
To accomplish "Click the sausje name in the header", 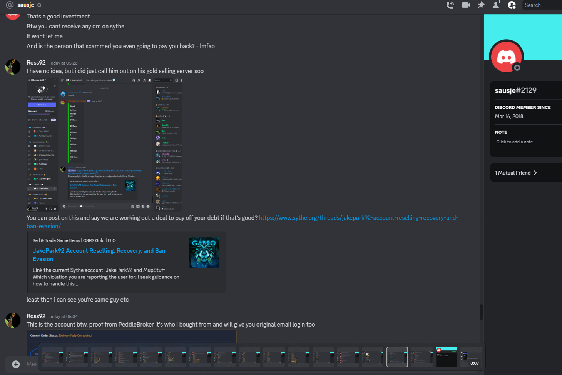I will pyautogui.click(x=26, y=5).
